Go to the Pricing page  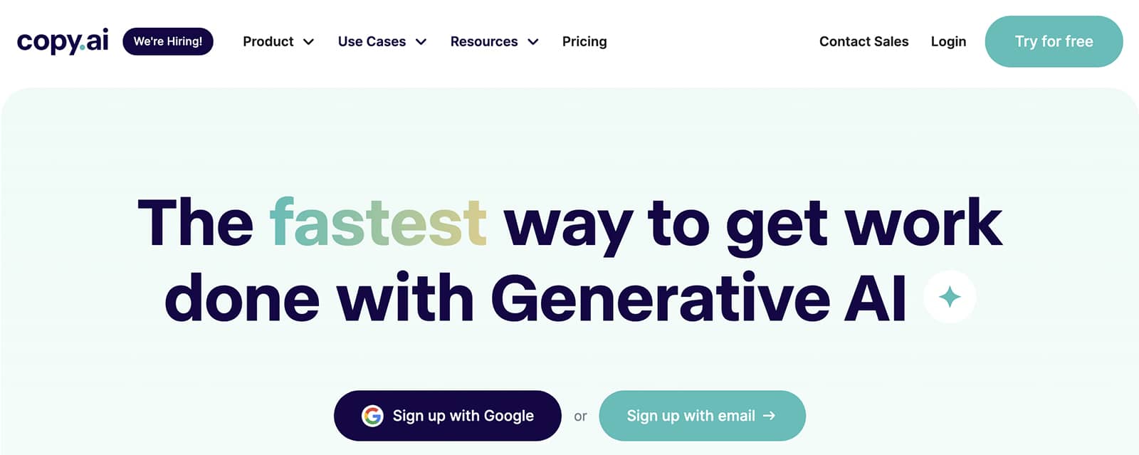[x=584, y=41]
